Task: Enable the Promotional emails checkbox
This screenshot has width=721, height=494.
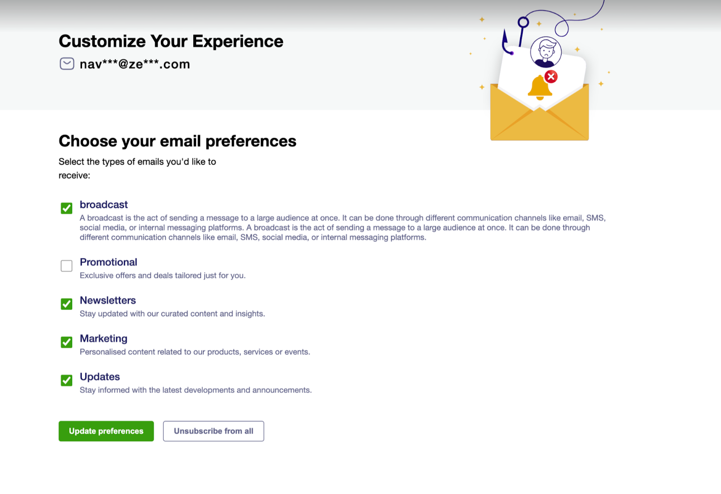Action: point(67,266)
